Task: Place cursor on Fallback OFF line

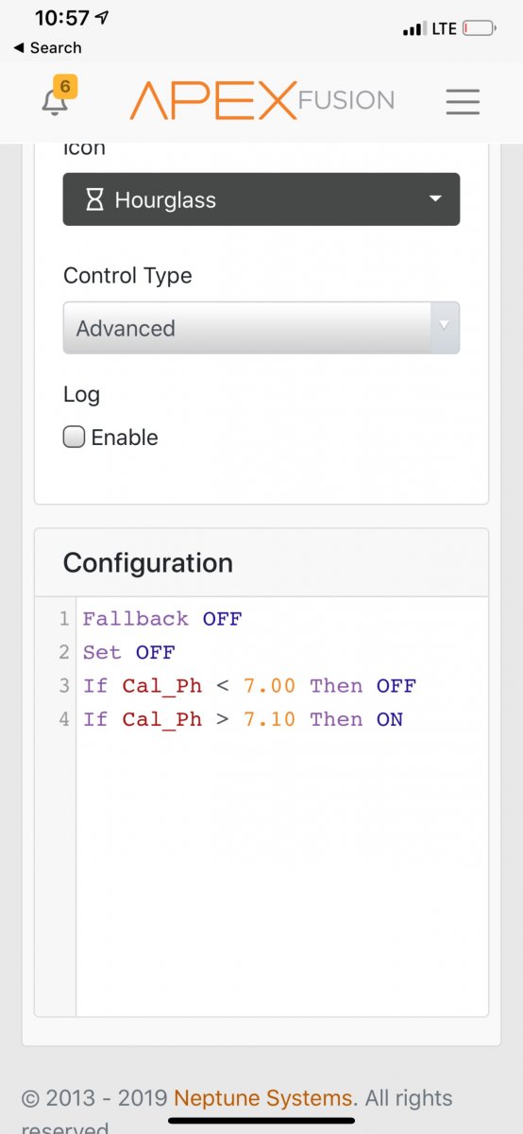Action: pos(162,619)
